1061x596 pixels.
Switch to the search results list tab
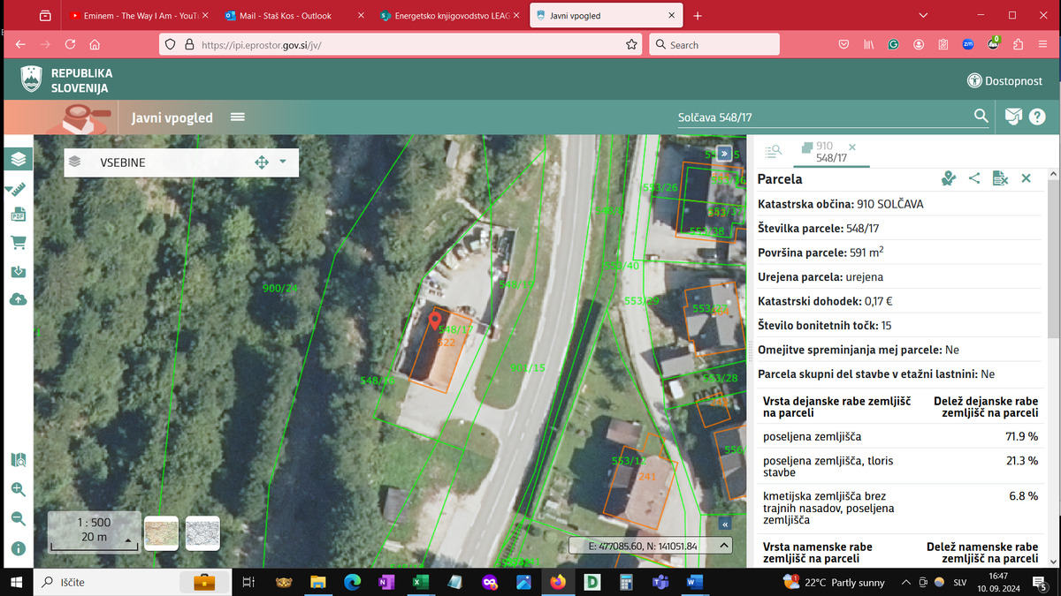click(x=773, y=152)
